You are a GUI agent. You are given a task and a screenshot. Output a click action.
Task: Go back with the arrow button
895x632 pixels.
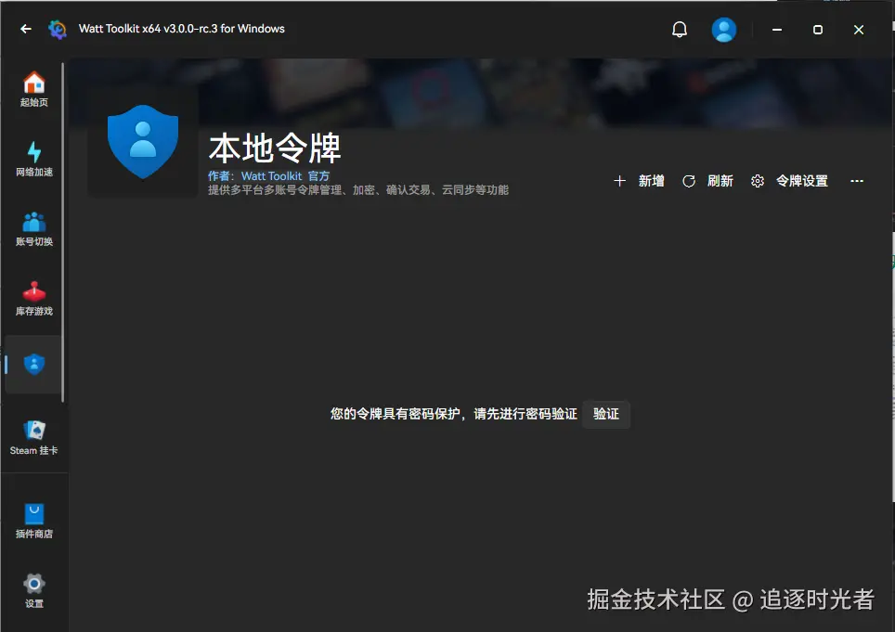(26, 29)
